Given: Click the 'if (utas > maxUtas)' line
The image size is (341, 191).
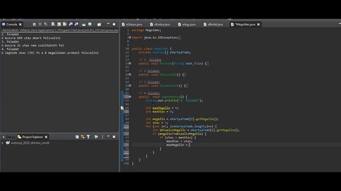Looking at the screenshot, I should click(x=177, y=137).
